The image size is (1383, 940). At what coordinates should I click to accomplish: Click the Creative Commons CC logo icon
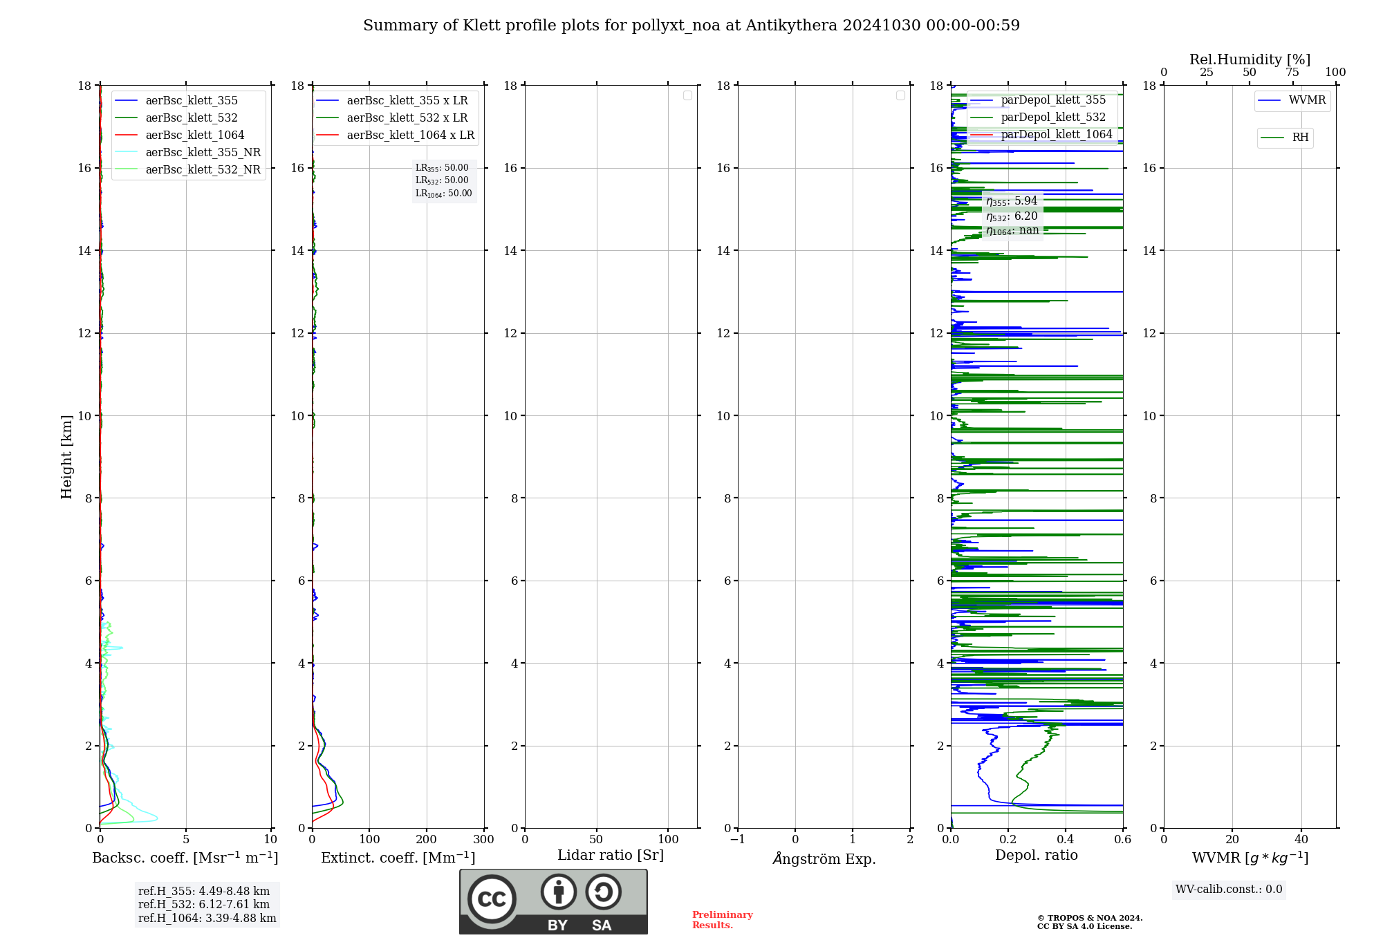tap(492, 899)
